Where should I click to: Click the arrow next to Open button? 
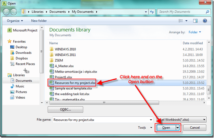(178, 127)
